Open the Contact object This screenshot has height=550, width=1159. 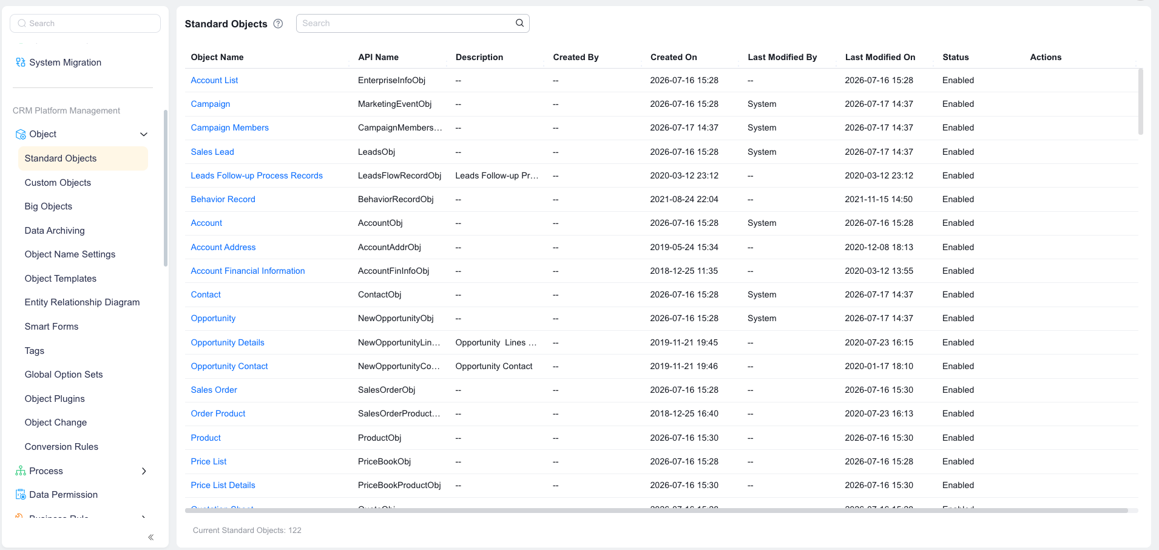[206, 294]
